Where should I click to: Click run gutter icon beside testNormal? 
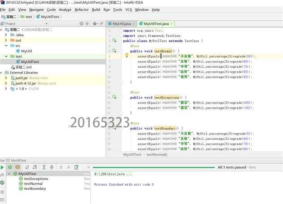[x=114, y=51]
